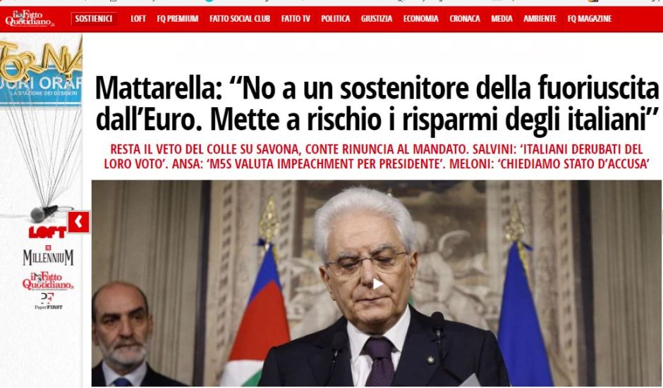The height and width of the screenshot is (388, 663).
Task: Go to Ambiente section
Action: 540,18
